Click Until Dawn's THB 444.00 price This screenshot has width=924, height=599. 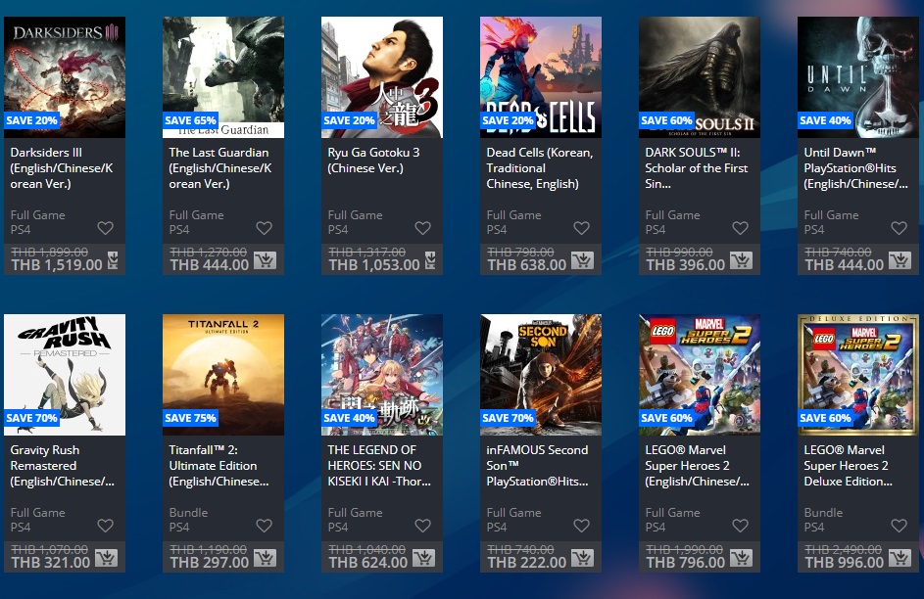point(845,265)
